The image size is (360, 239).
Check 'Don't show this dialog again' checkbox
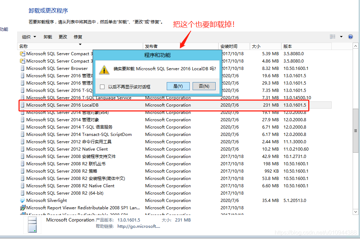pos(102,87)
